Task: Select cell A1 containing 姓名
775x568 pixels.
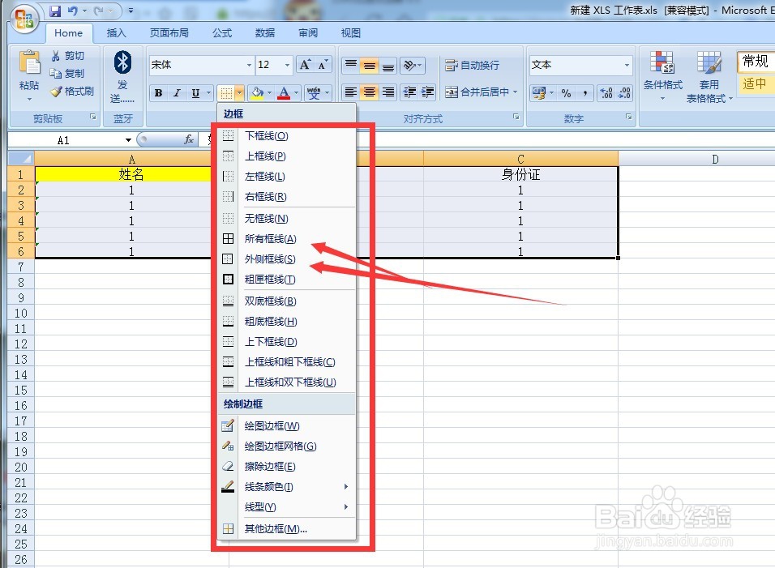Action: click(x=131, y=174)
